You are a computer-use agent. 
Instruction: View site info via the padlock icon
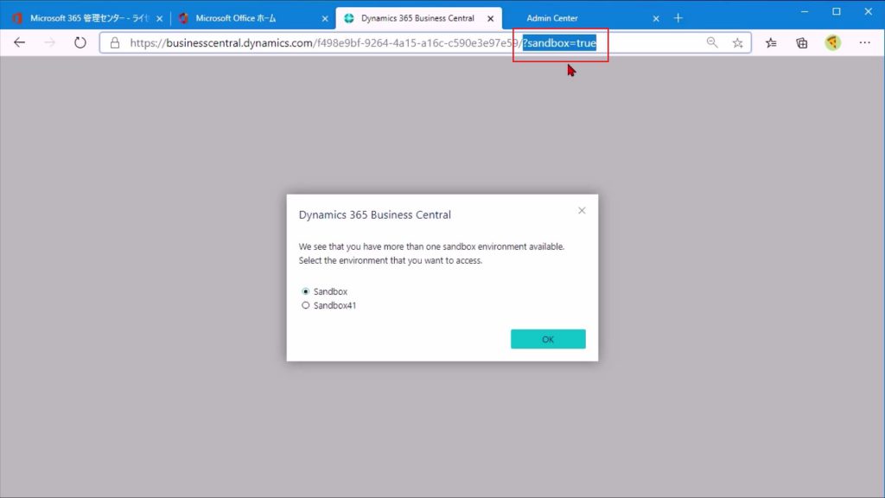coord(115,43)
